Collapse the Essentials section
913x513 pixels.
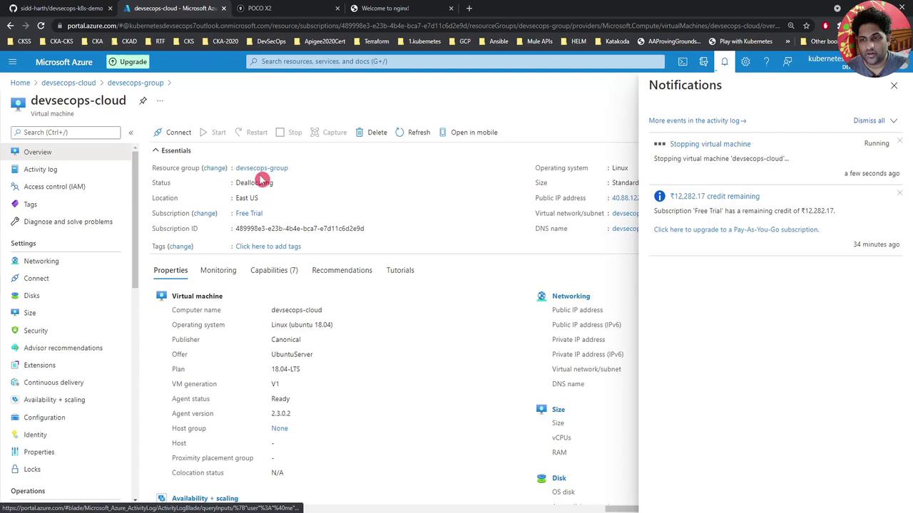coord(155,150)
